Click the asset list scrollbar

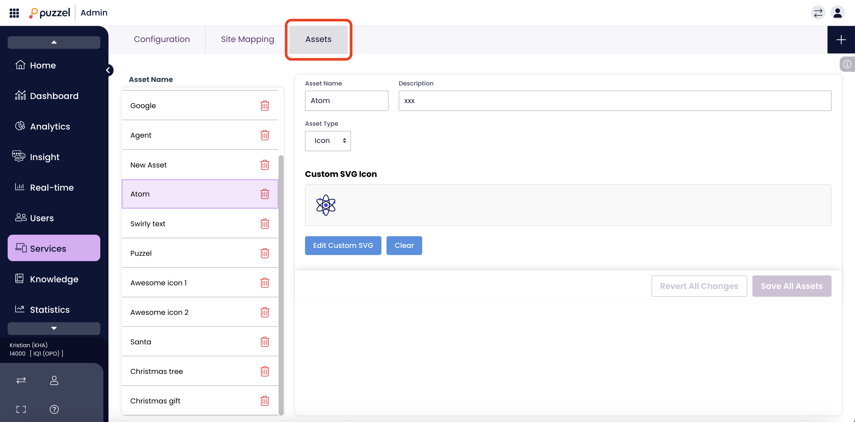(281, 285)
